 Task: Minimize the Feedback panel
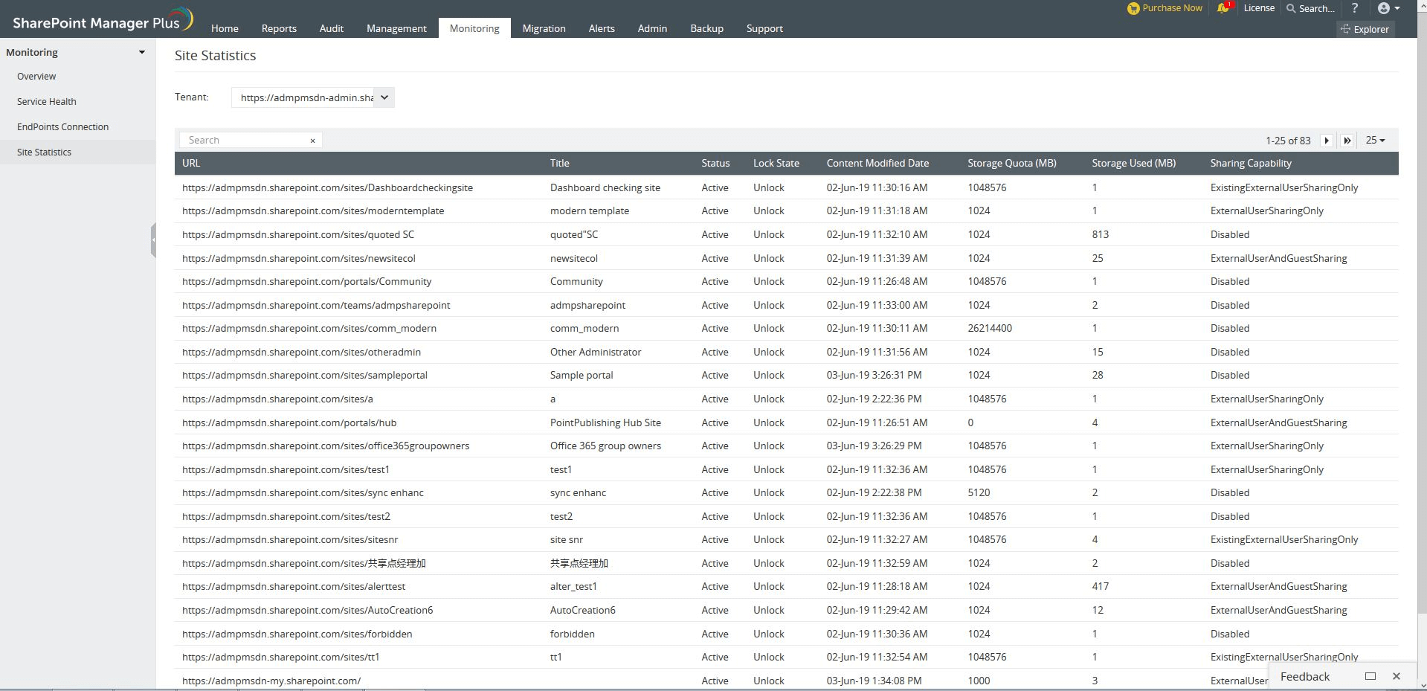[x=1370, y=676]
